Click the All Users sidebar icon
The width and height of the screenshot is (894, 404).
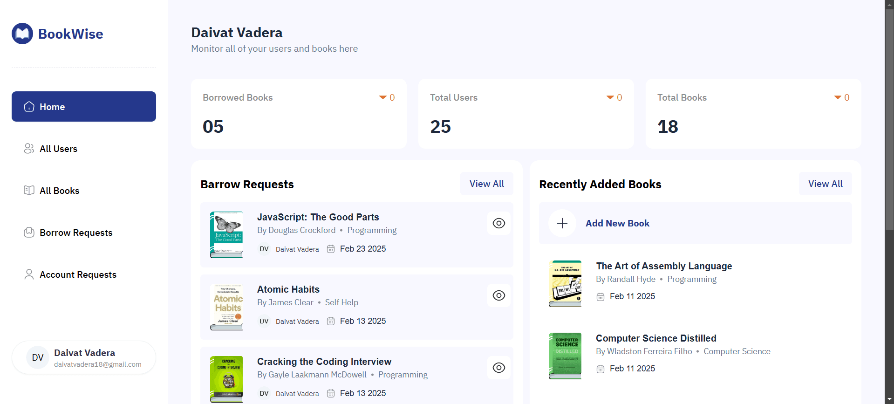(x=29, y=149)
